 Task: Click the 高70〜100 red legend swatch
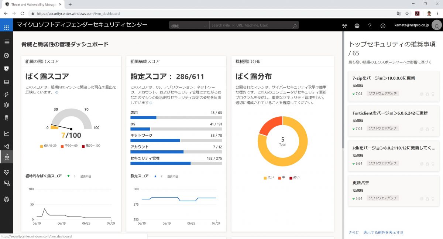tap(83, 146)
